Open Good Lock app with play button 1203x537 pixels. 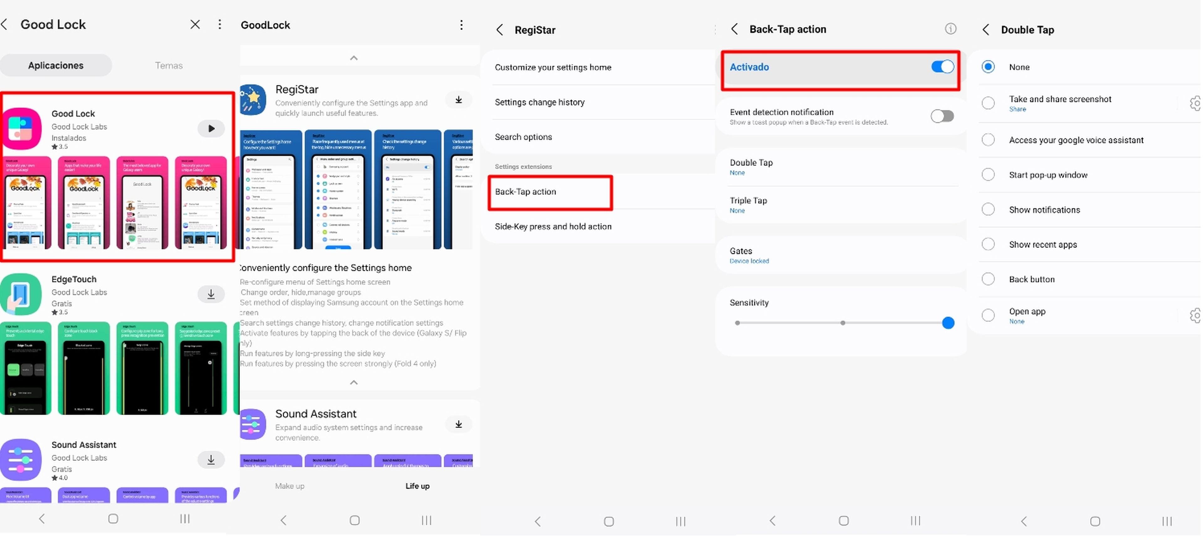pyautogui.click(x=211, y=128)
